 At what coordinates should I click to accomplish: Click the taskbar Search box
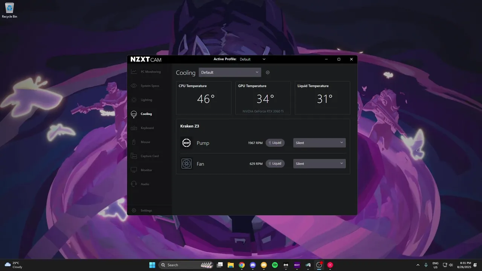186,265
